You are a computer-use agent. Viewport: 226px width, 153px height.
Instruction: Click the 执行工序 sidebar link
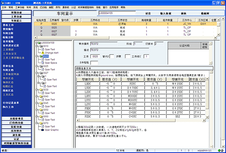(8, 107)
